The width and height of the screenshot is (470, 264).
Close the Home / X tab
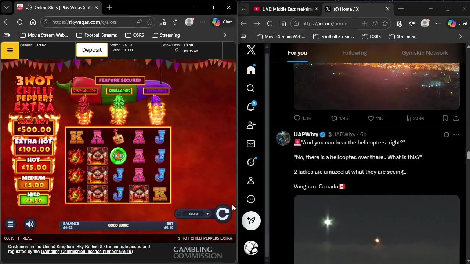[x=388, y=9]
